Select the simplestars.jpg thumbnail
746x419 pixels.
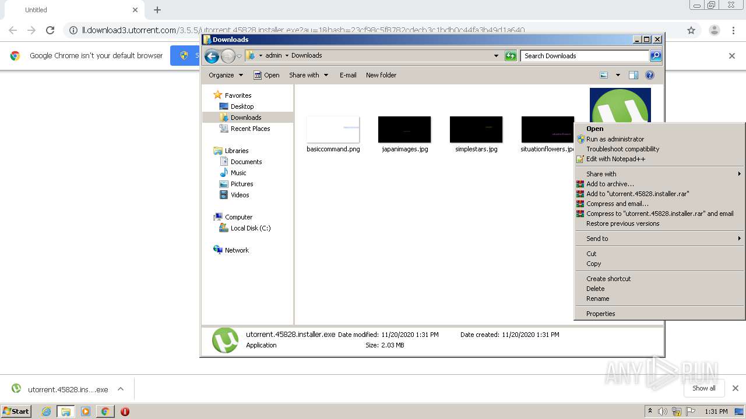(x=476, y=129)
